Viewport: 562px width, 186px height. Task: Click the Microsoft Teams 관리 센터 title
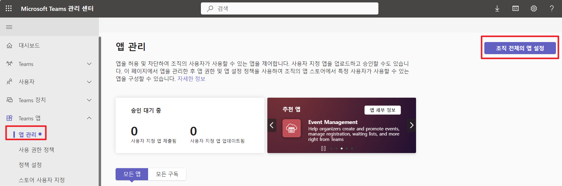[57, 9]
